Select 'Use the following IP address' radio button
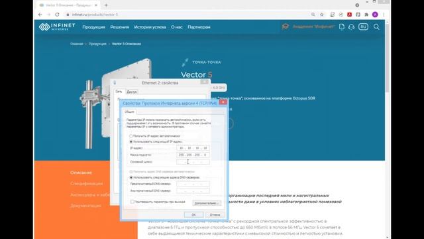The height and width of the screenshot is (239, 424). [x=131, y=141]
